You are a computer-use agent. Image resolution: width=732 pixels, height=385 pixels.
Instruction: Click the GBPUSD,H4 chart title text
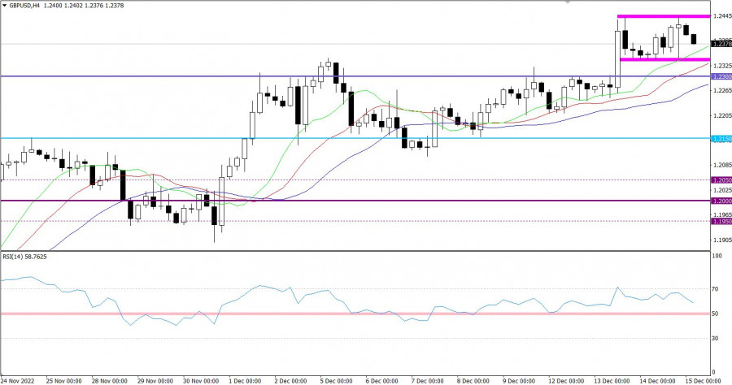[x=26, y=5]
